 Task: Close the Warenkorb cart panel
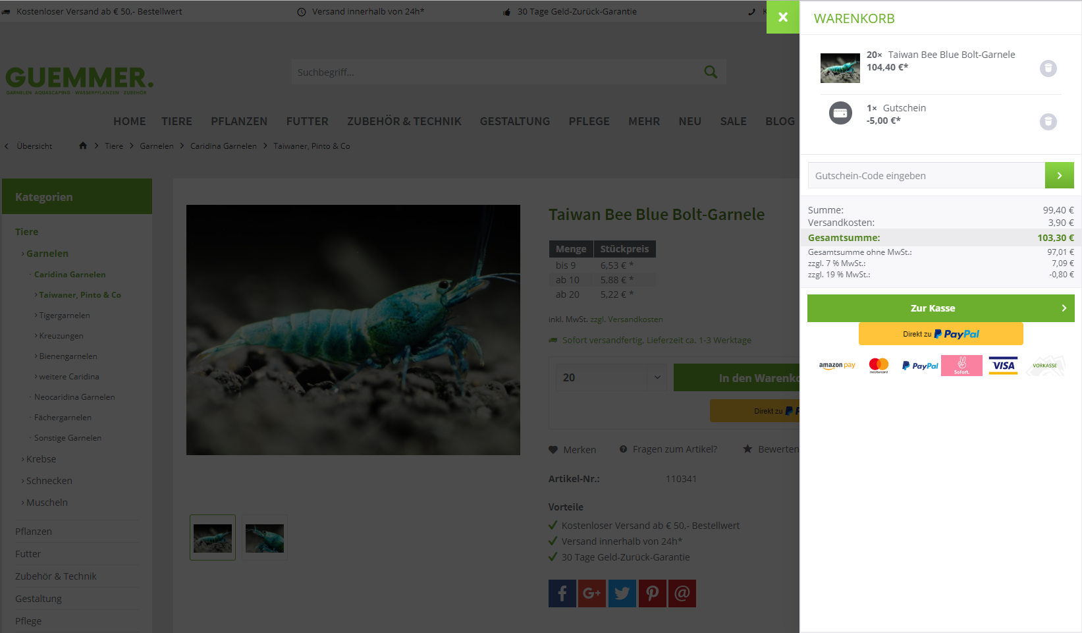783,17
